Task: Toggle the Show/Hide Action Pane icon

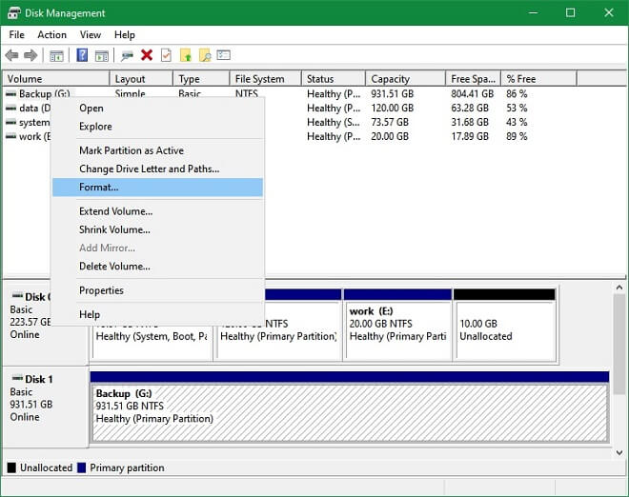Action: (102, 56)
